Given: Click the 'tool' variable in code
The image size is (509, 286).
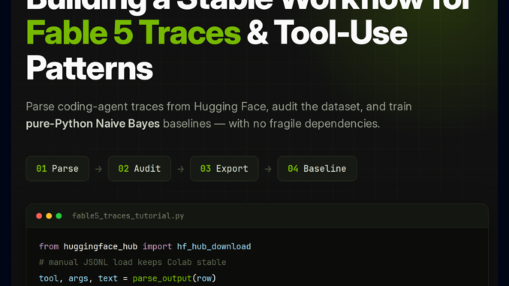Looking at the screenshot, I should point(49,278).
